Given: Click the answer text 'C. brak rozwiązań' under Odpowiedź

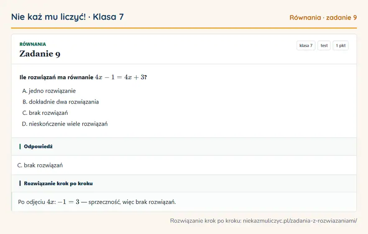Looking at the screenshot, I should tap(40, 165).
